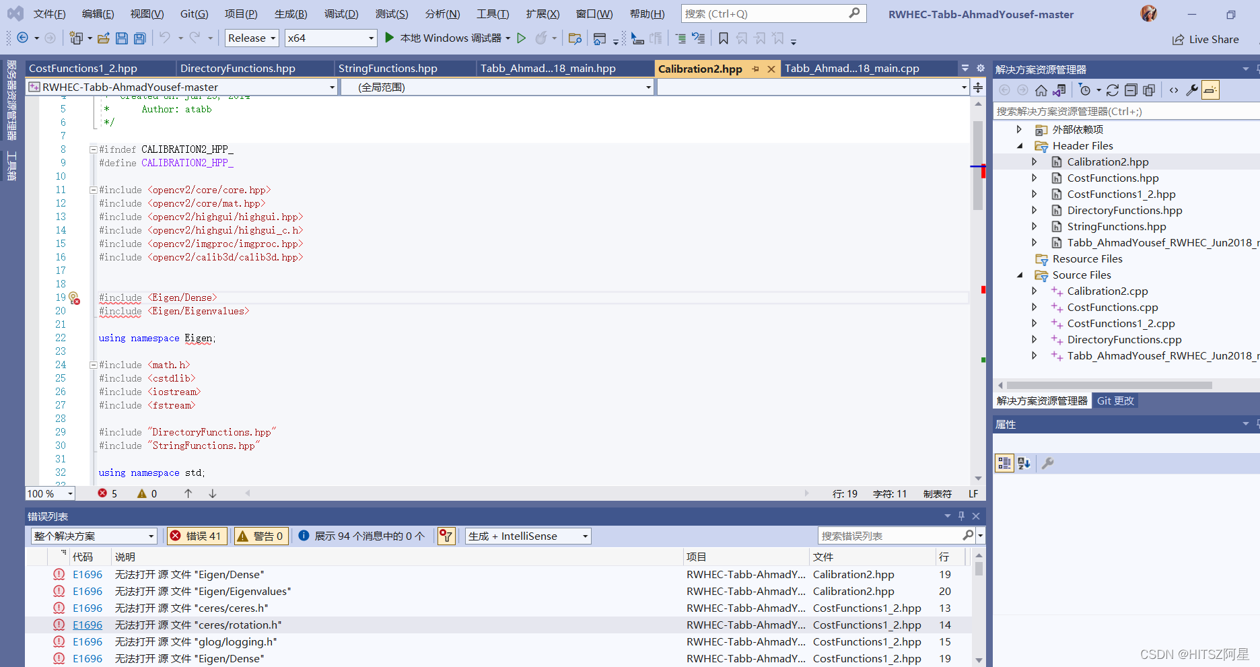
Task: Click the lightbulb error icon on line 19
Action: coord(74,298)
